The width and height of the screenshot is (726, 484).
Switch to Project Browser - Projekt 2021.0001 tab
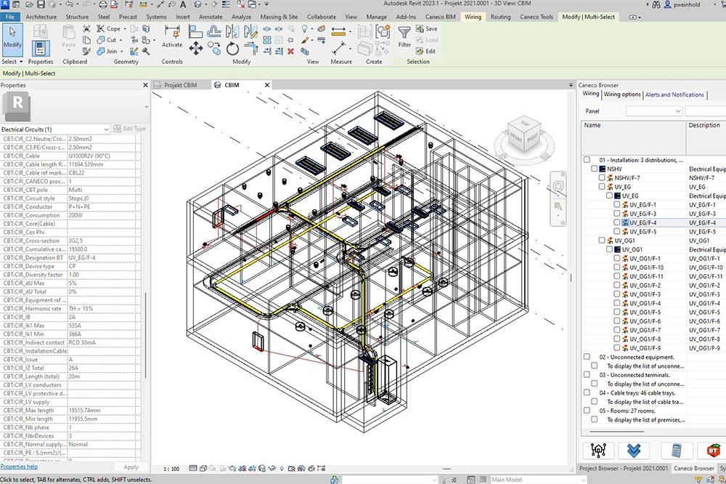(x=623, y=468)
